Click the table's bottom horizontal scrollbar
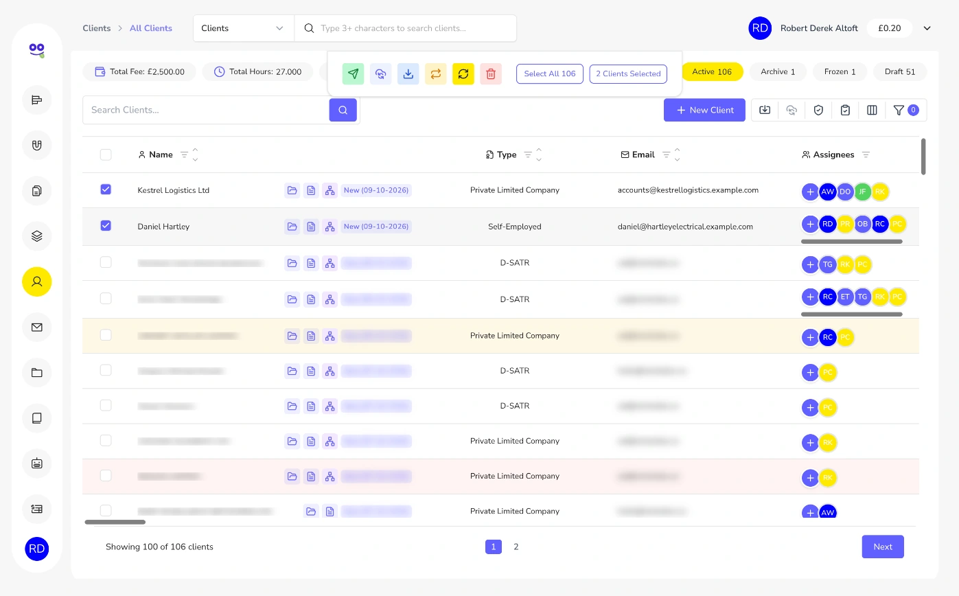 coord(115,523)
